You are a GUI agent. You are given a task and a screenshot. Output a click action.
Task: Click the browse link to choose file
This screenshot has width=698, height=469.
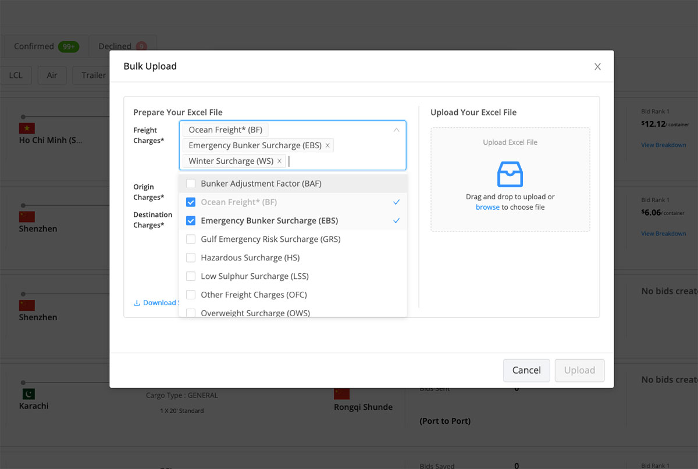pyautogui.click(x=487, y=207)
